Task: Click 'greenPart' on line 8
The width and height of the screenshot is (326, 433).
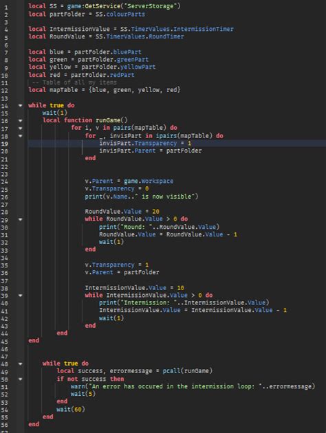Action: pyautogui.click(x=132, y=59)
